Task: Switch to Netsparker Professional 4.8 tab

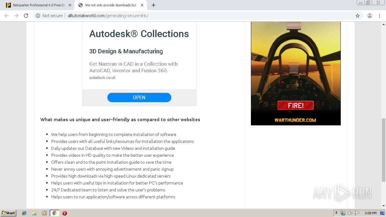Action: tap(39, 5)
